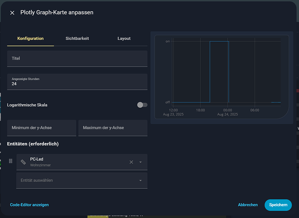Toggle the Logarithmische Skala switch
299x218 pixels.
(142, 105)
